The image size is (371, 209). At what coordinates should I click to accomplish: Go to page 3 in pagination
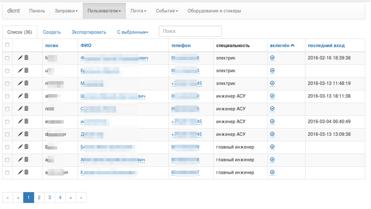pyautogui.click(x=50, y=197)
